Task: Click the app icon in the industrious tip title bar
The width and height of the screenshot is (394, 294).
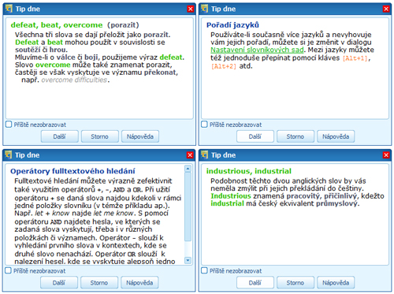Action: click(x=205, y=155)
